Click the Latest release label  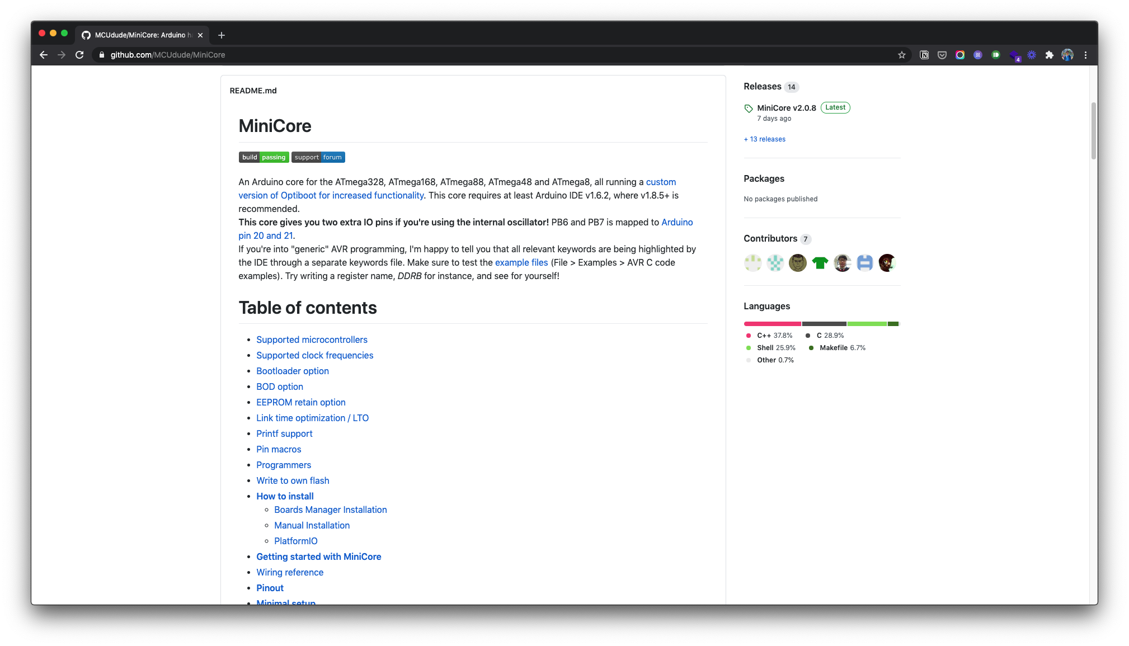pos(835,107)
